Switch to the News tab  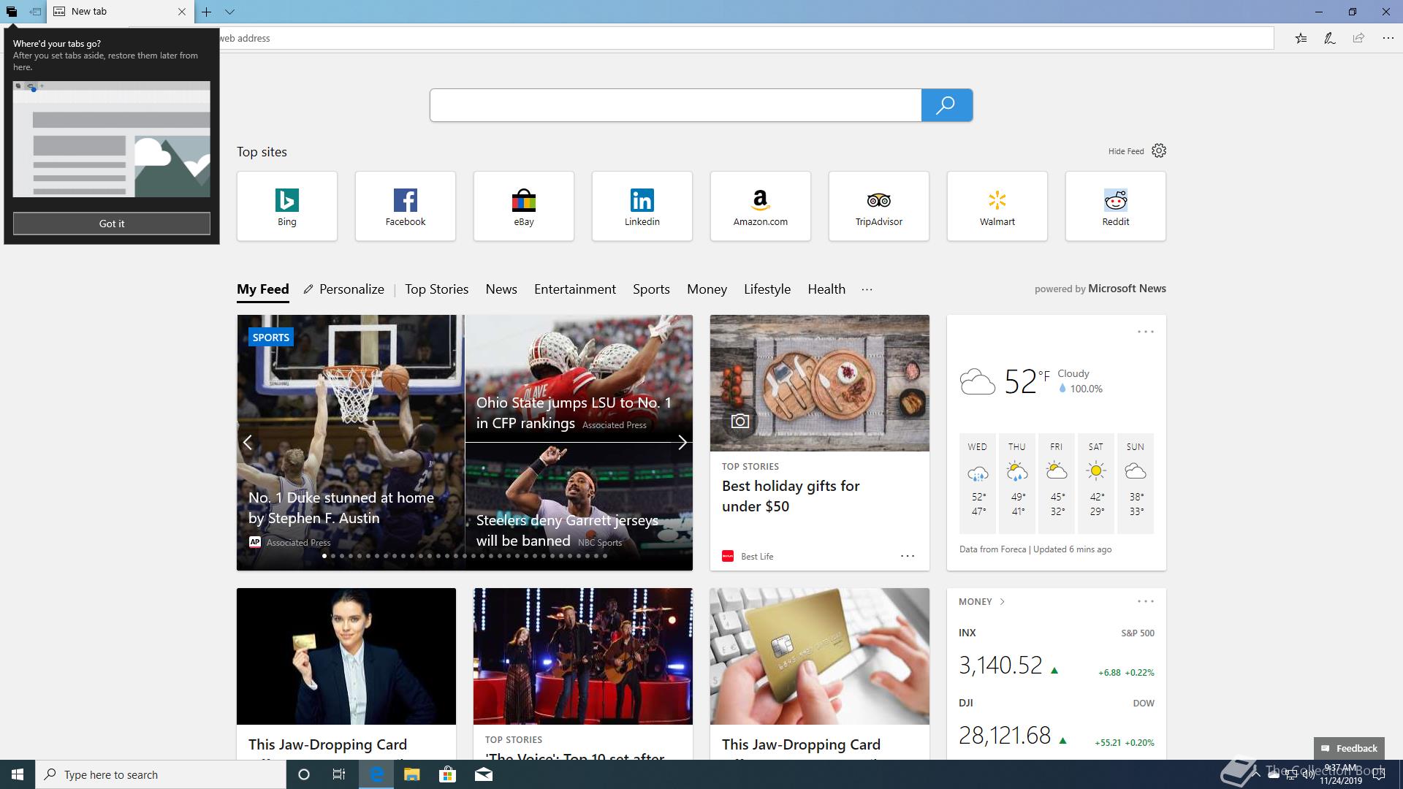pos(501,289)
